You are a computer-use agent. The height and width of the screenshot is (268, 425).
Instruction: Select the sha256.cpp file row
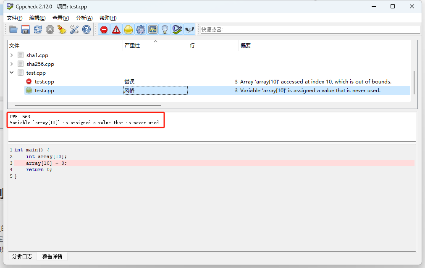(x=40, y=64)
